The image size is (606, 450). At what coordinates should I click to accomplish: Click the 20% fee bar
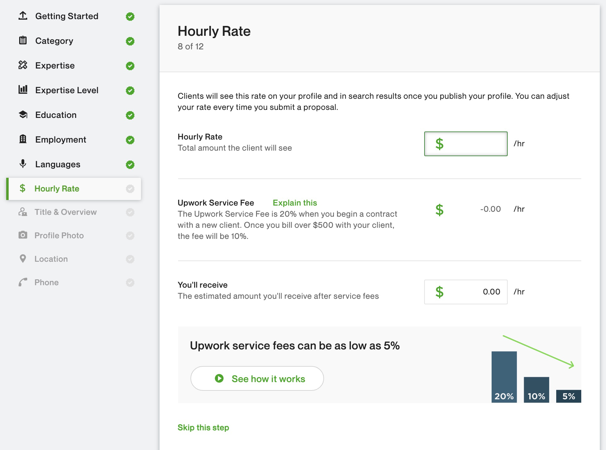504,377
